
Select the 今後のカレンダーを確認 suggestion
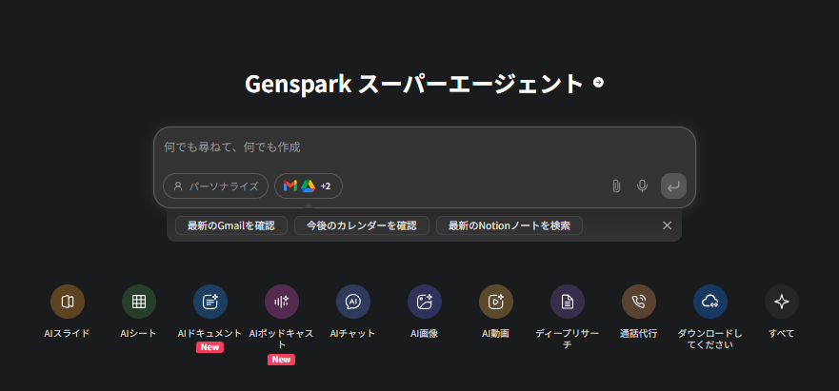362,225
